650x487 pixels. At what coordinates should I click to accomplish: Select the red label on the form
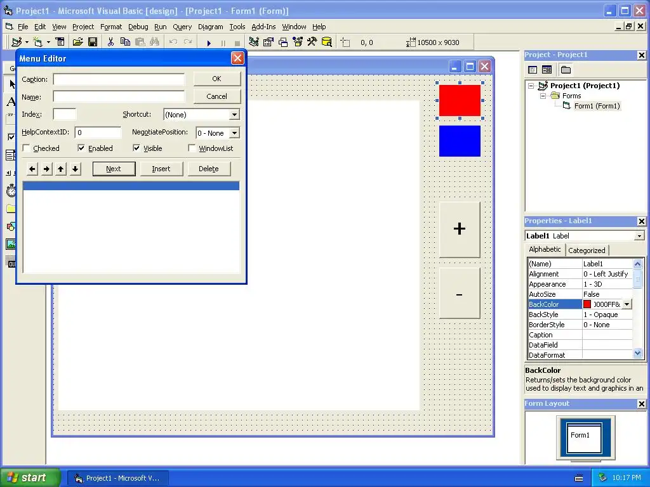coord(460,101)
